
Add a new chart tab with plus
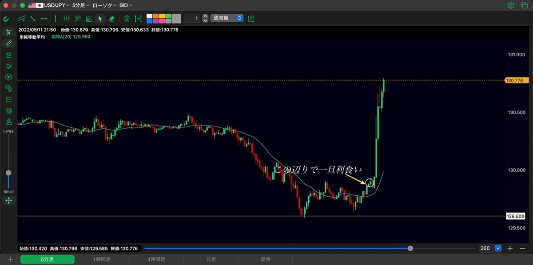coord(10,259)
